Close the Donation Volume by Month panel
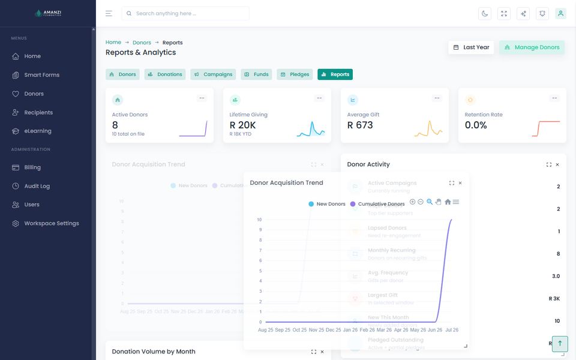The image size is (576, 360). 322,352
